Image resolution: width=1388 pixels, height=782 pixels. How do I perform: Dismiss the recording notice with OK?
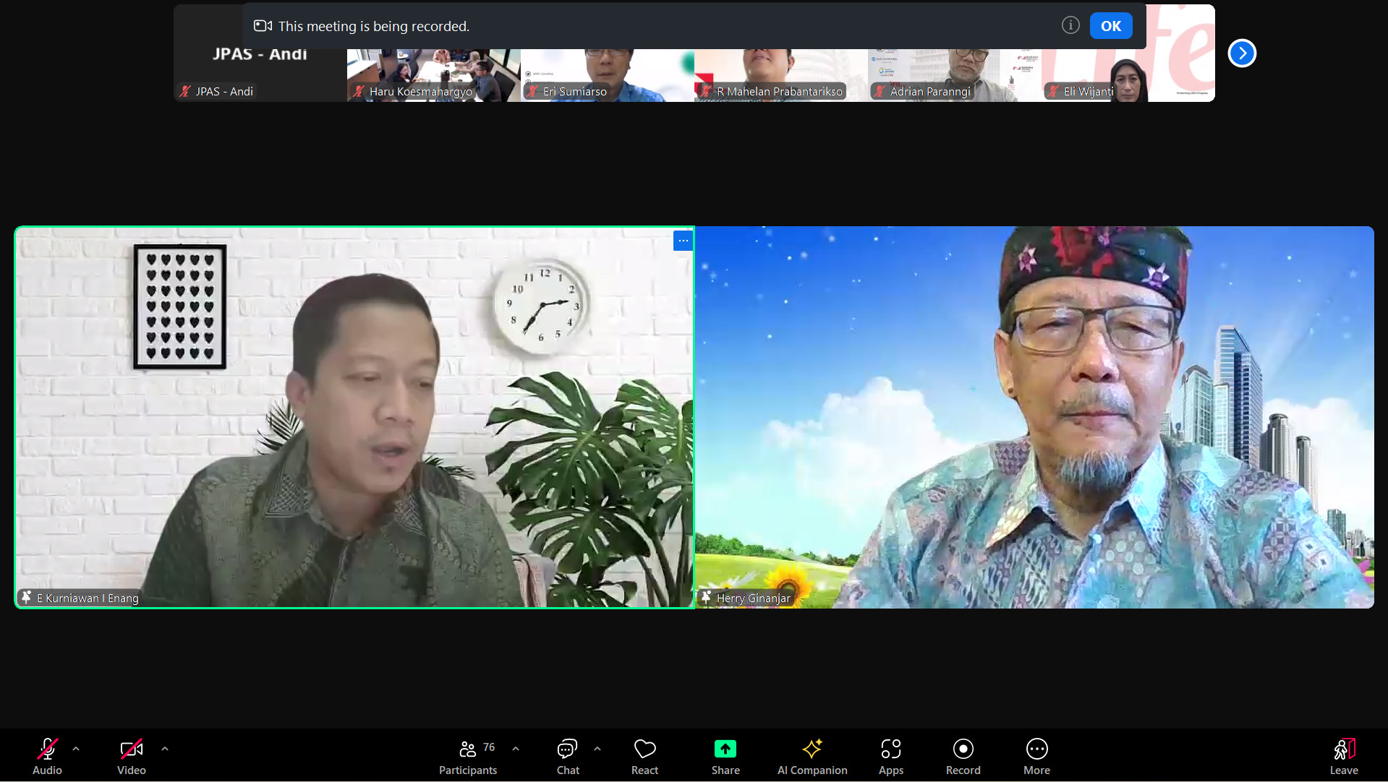(x=1110, y=25)
